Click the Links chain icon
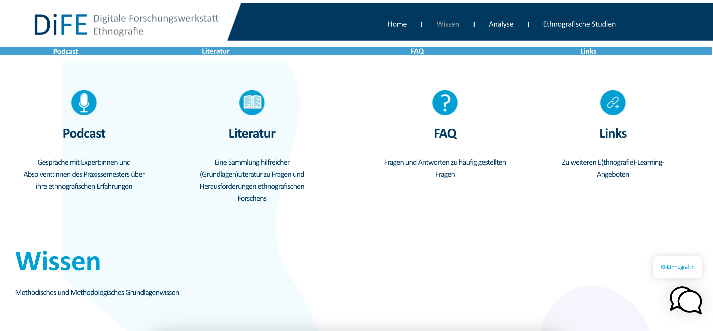This screenshot has width=713, height=331. (613, 103)
